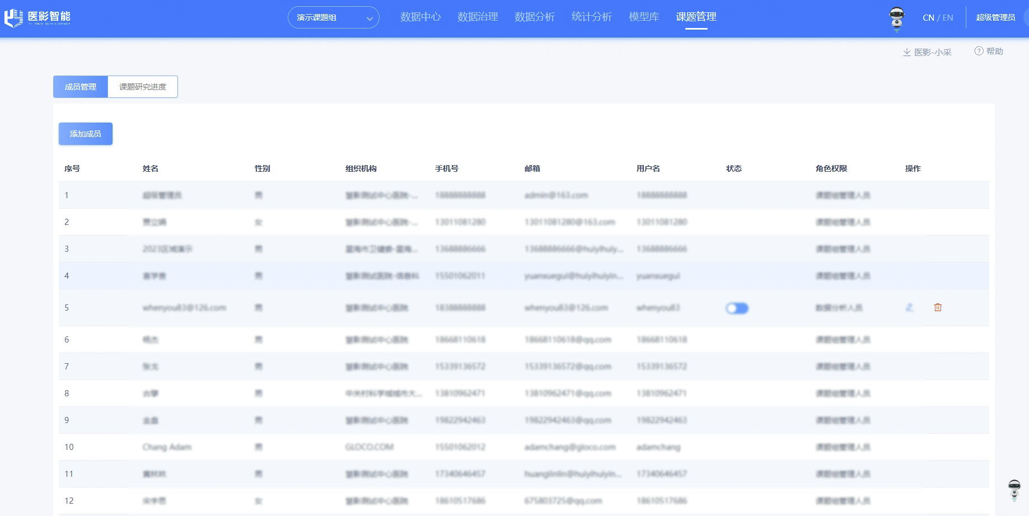Screen dimensions: 1029x516
Task: Open the 超级管理员 user menu
Action: pyautogui.click(x=995, y=17)
